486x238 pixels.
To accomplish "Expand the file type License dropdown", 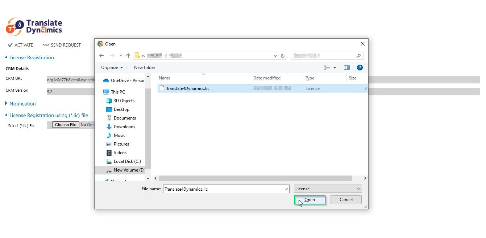I will point(328,189).
